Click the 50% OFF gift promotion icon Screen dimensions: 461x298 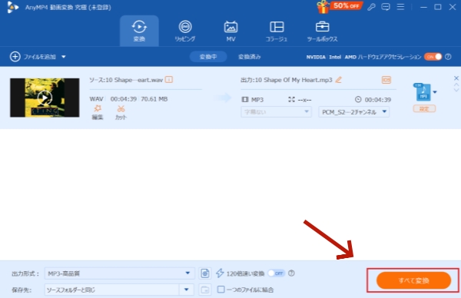(339, 6)
